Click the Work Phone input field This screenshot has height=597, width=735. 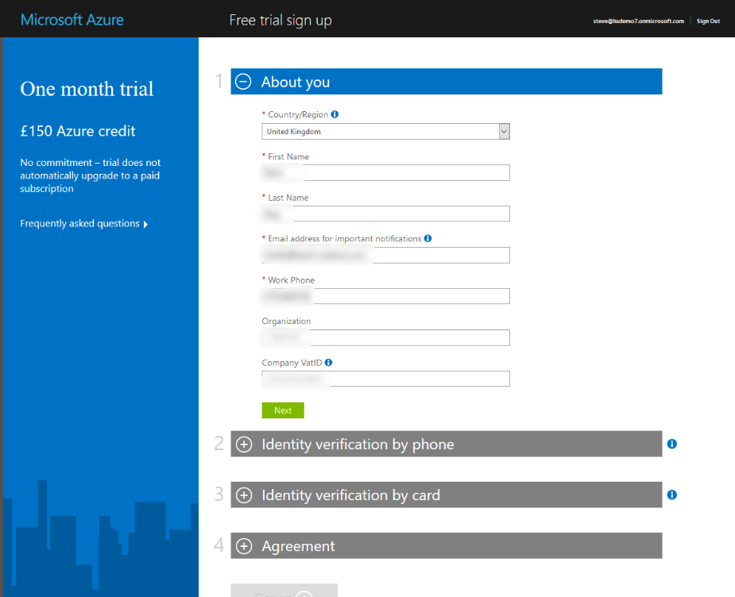[385, 296]
